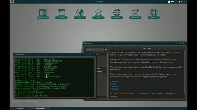Image resolution: width=197 pixels, height=110 pixels.
Task: Open the 3. aireplay link
Action: point(114,86)
